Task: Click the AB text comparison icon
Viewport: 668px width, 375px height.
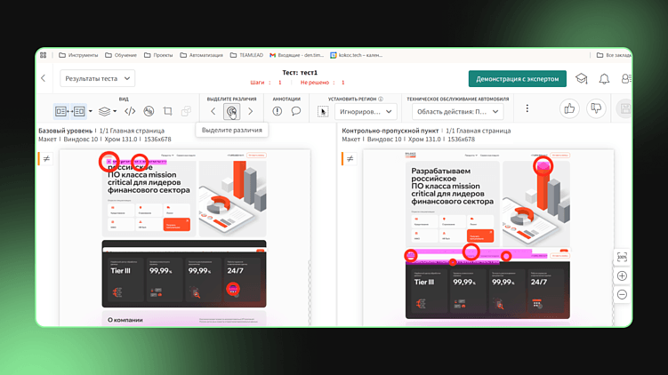Action: [x=149, y=111]
